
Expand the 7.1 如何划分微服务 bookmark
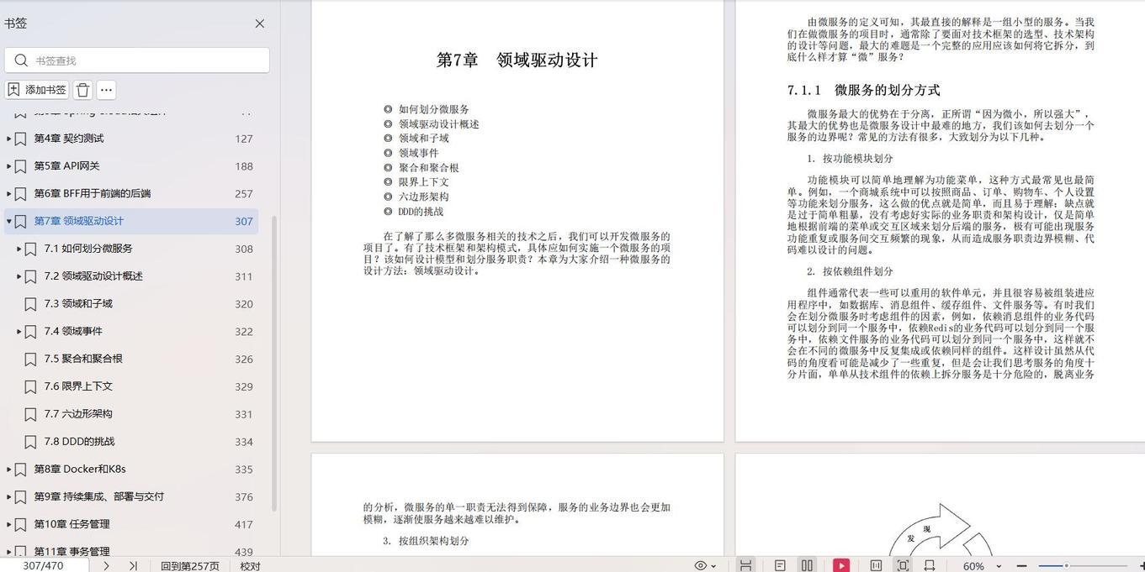[19, 249]
